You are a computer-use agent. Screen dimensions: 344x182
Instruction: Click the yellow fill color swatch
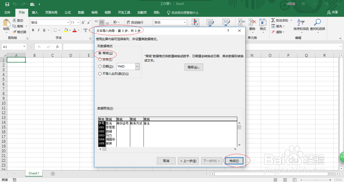[66, 30]
